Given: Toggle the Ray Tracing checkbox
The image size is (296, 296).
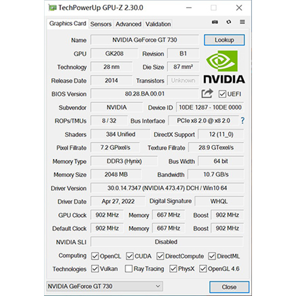Looking at the screenshot, I should 129,269.
